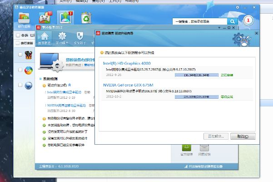The image size is (273, 182).
Task: Click the antivirus software installed status row
Action: [x=66, y=145]
